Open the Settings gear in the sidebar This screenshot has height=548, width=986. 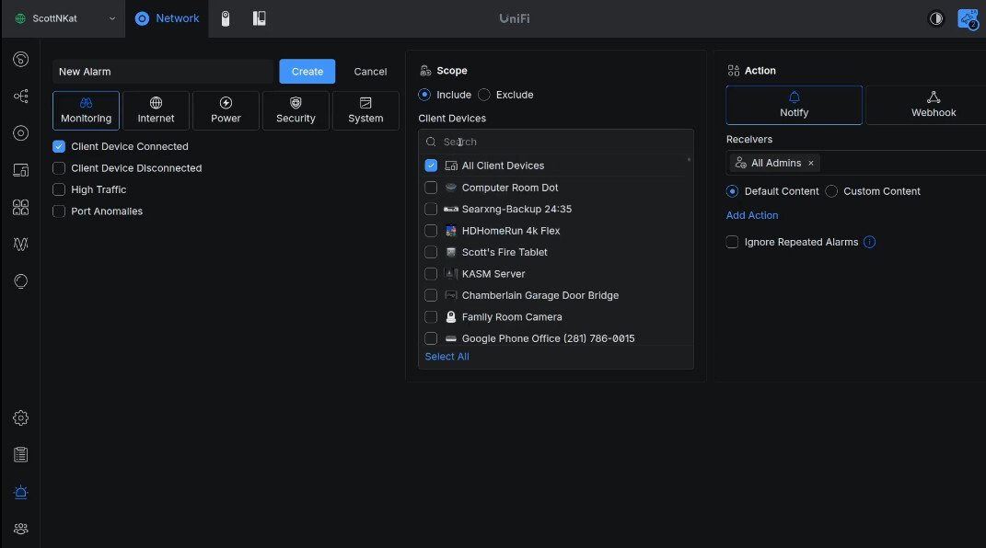(20, 418)
